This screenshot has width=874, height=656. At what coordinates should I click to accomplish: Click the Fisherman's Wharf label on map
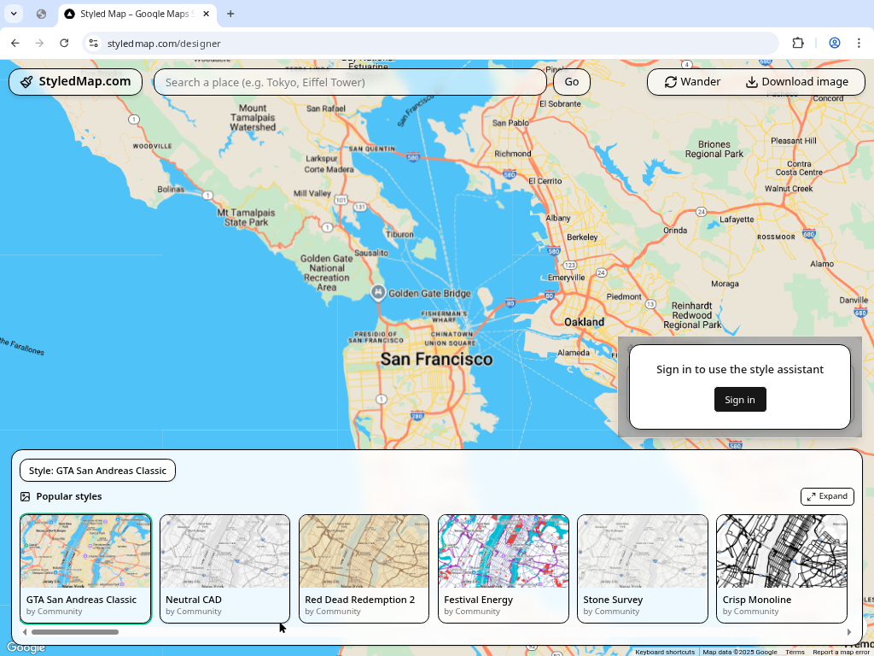pyautogui.click(x=444, y=317)
